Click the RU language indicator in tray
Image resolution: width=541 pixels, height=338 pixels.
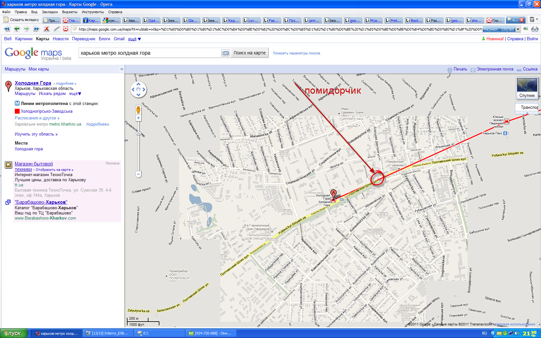point(484,333)
